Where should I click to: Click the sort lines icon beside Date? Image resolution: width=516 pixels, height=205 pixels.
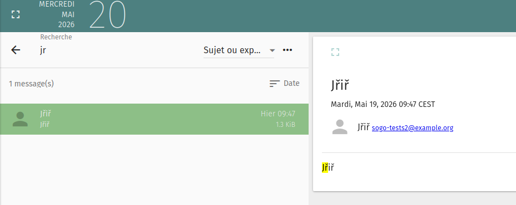275,84
